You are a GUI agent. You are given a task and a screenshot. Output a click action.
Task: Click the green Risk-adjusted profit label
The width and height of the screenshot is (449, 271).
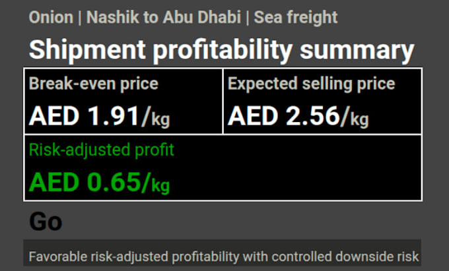click(x=102, y=150)
